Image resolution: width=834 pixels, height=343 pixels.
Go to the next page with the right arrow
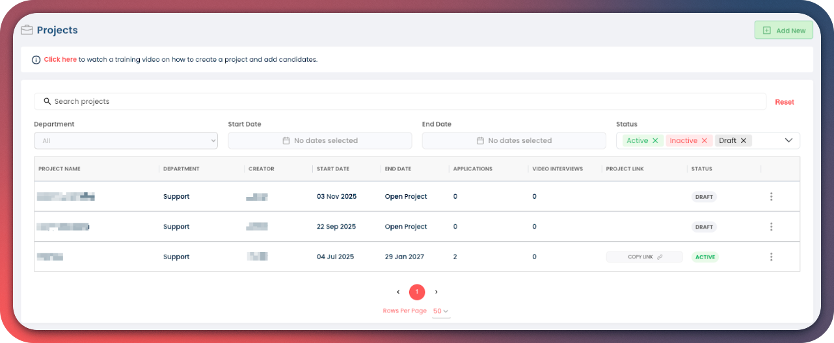(437, 292)
